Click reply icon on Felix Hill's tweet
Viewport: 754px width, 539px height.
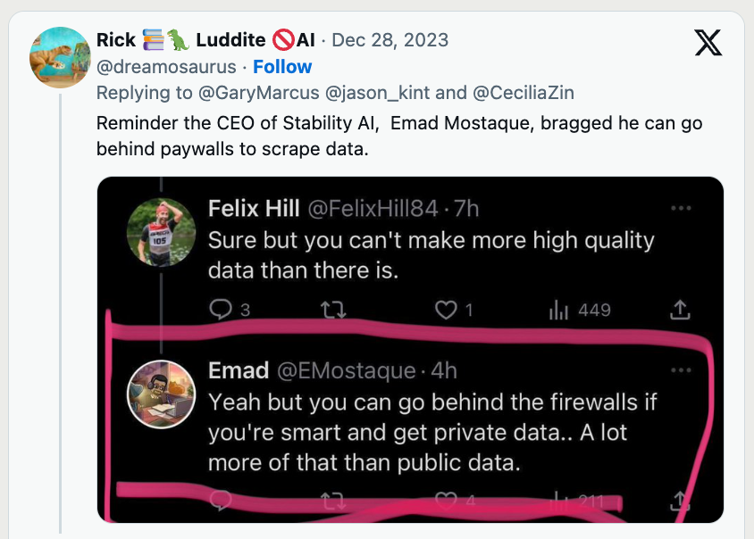pos(220,310)
